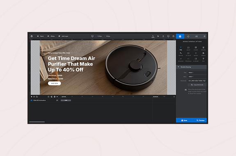
Task: Click the module Title input field
Action: (197, 73)
